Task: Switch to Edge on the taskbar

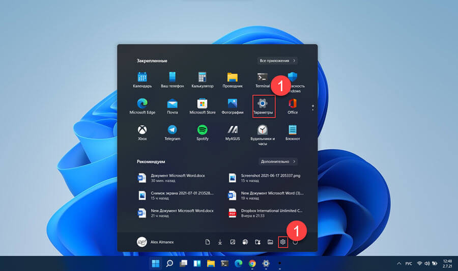Action: 238,263
